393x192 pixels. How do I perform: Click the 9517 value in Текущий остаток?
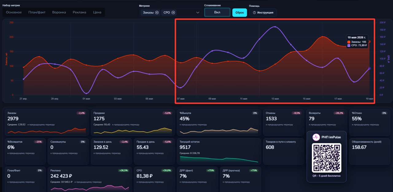point(185,147)
